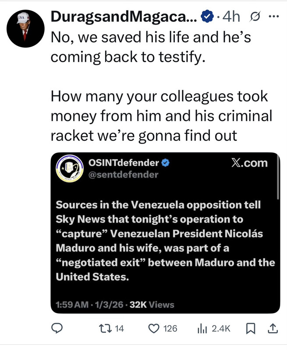Open the three-dot more options menu
287x350 pixels.
[x=273, y=16]
